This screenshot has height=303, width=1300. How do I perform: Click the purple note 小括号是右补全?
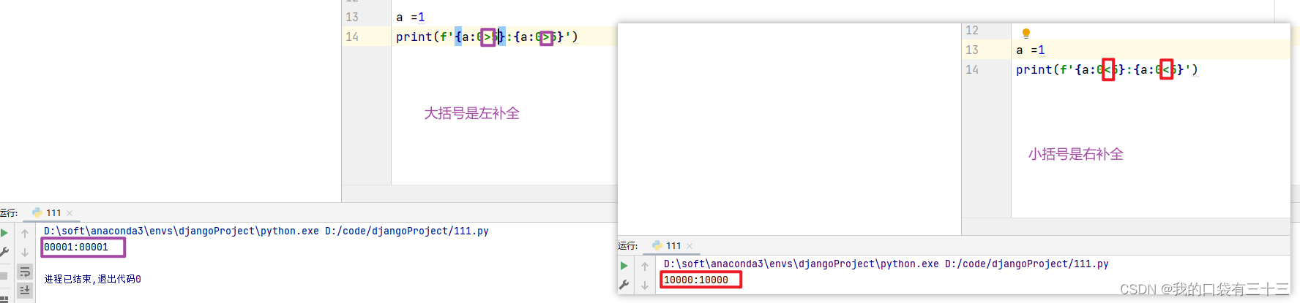(x=1076, y=154)
